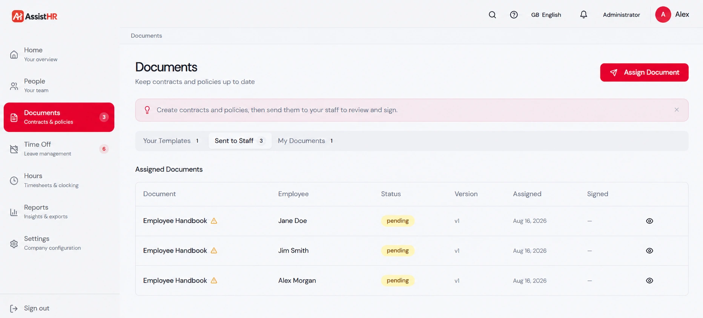The image size is (703, 318).
Task: Click the Documents breadcrumb link
Action: coord(146,36)
